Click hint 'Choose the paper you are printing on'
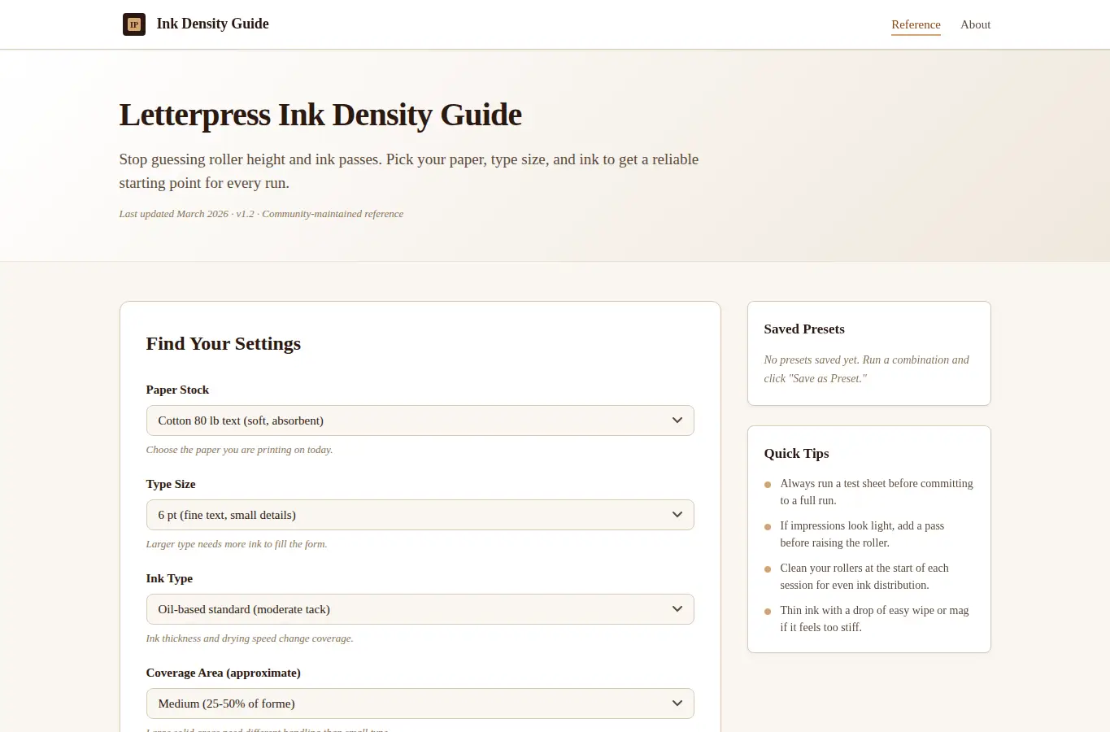This screenshot has height=732, width=1110. pos(239,450)
